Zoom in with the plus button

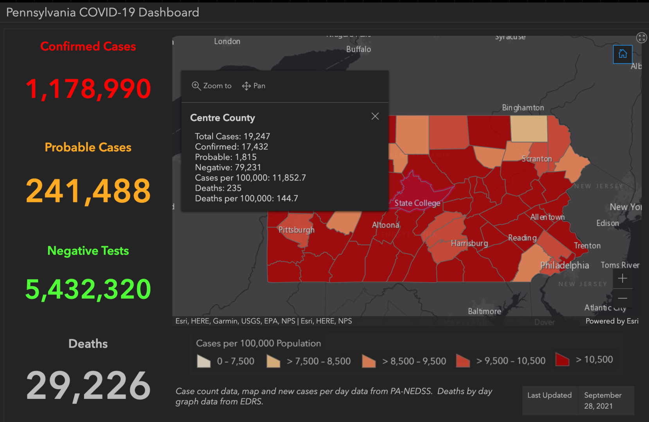point(623,278)
